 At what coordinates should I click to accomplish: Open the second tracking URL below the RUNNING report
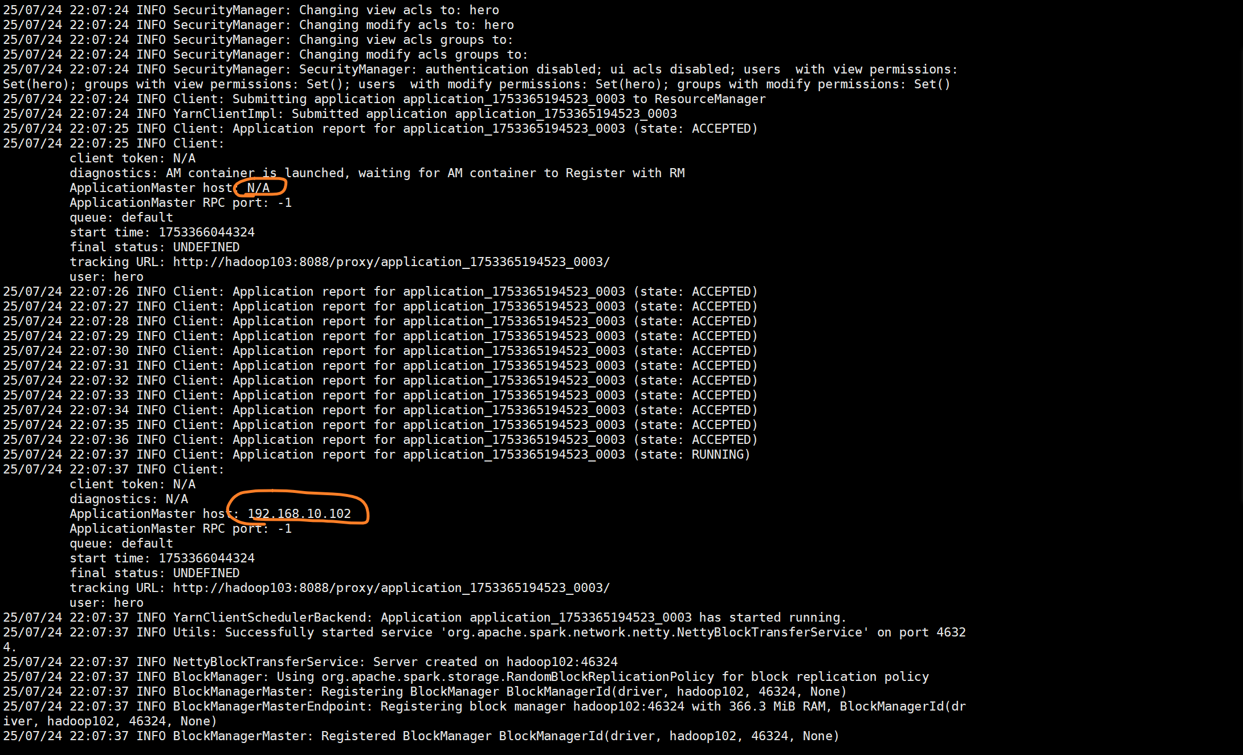[391, 588]
